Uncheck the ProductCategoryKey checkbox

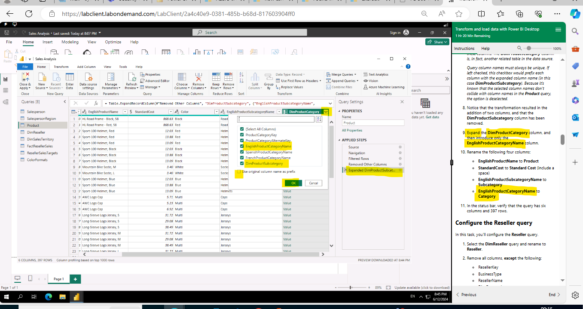(242, 135)
